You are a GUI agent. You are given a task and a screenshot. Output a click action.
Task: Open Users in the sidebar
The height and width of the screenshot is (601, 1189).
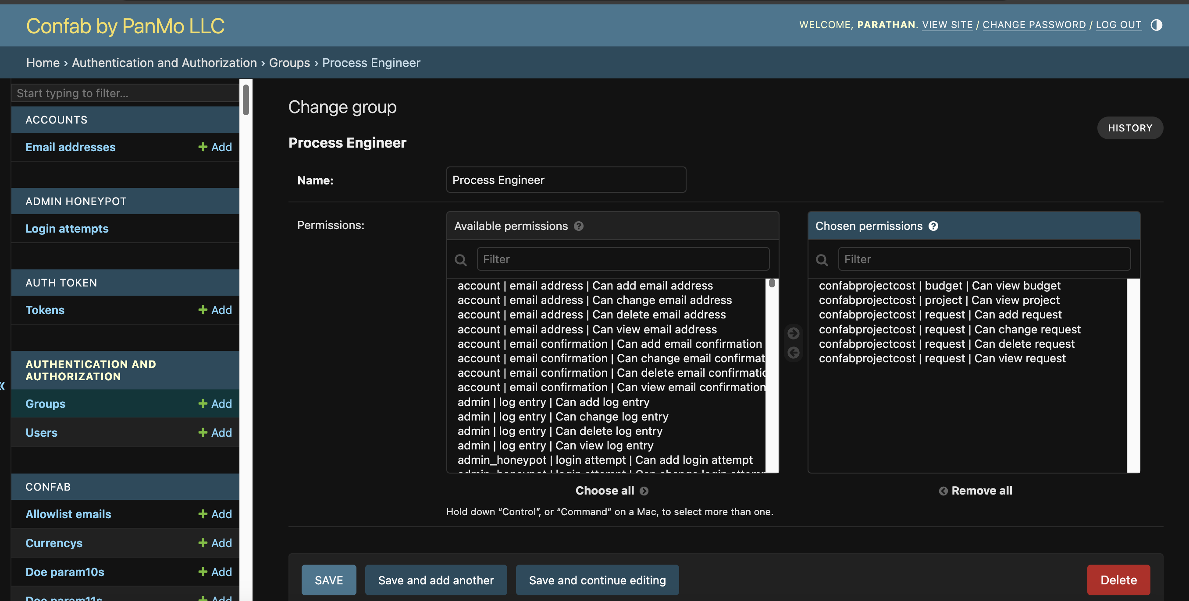tap(42, 432)
